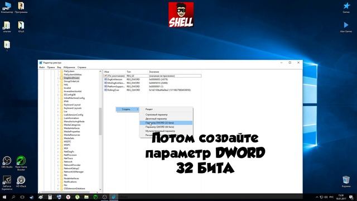Screen dimensions: 357x201
Task: Open the Вид menu
Action: point(59,68)
